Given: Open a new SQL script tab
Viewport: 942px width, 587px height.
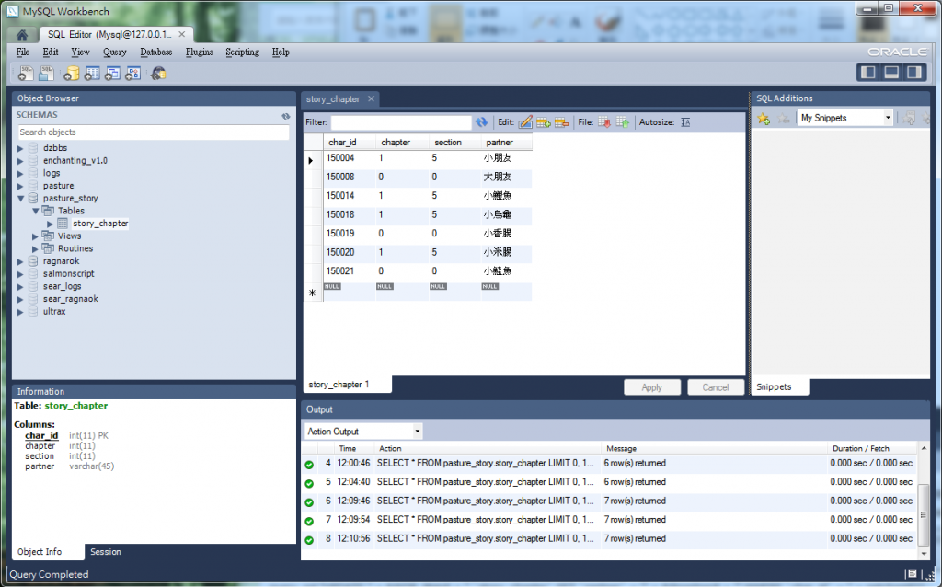Looking at the screenshot, I should [25, 74].
